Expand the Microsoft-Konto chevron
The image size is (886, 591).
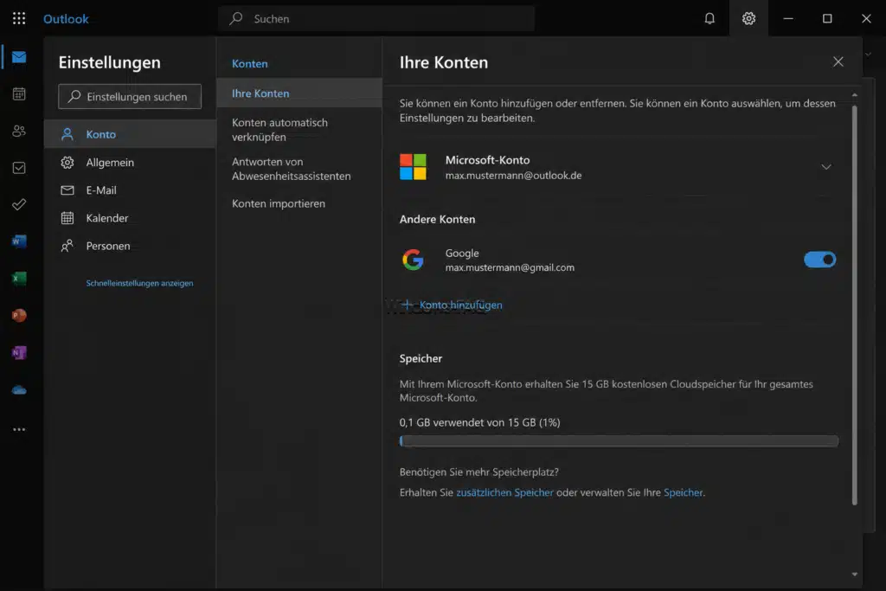coord(826,167)
